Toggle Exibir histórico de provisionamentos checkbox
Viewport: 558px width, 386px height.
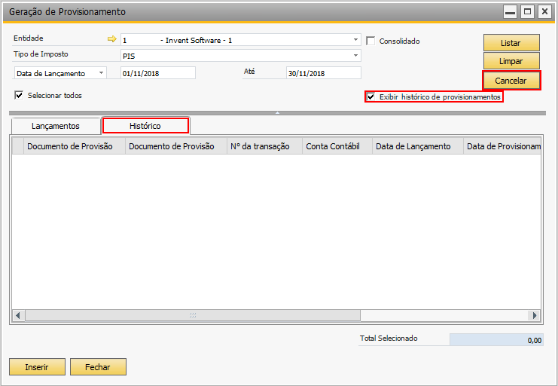coord(370,96)
